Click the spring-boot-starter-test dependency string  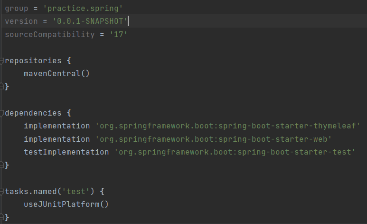coord(235,152)
